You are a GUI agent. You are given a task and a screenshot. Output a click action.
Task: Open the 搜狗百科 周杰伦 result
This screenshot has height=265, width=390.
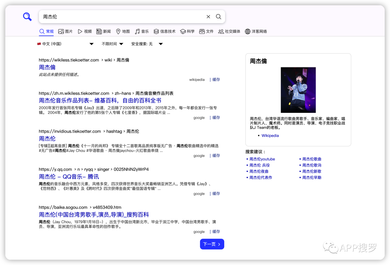point(94,215)
